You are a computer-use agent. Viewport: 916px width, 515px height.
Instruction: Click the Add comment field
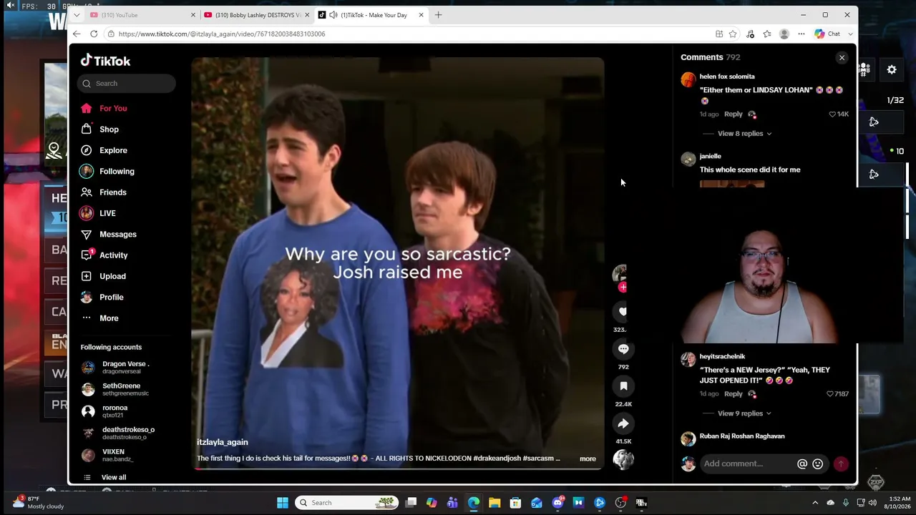tap(747, 463)
